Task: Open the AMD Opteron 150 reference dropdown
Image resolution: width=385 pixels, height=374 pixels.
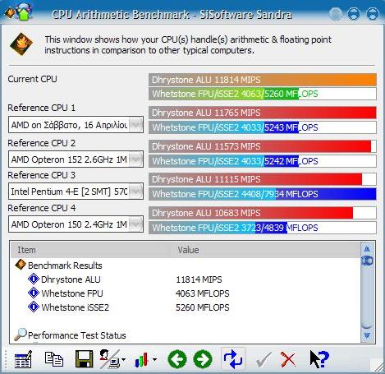Action: [135, 224]
